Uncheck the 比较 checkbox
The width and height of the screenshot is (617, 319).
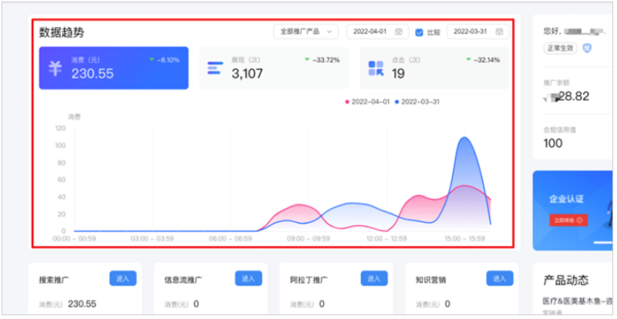[419, 32]
